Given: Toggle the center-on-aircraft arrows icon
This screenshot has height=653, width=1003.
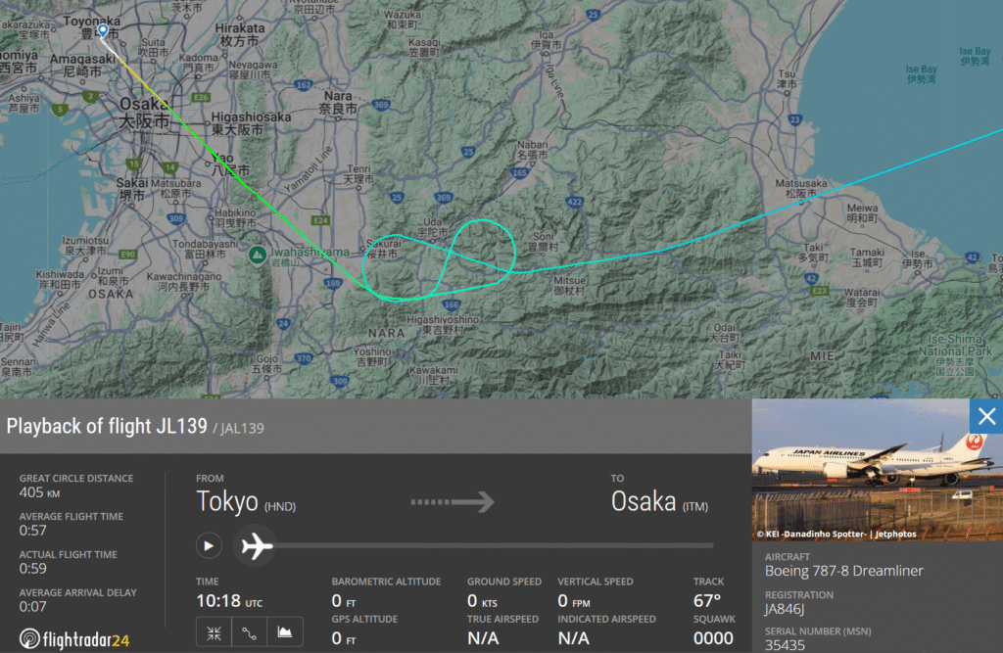Looking at the screenshot, I should point(214,633).
